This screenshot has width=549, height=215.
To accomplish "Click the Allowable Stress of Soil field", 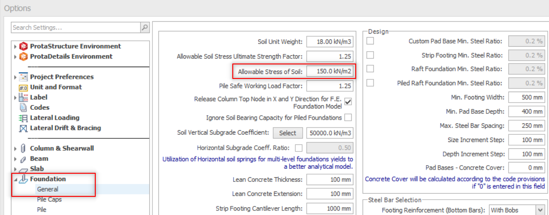I will pos(329,71).
